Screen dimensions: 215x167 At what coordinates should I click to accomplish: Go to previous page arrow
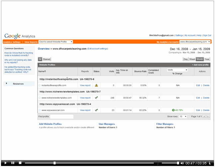coord(204,116)
